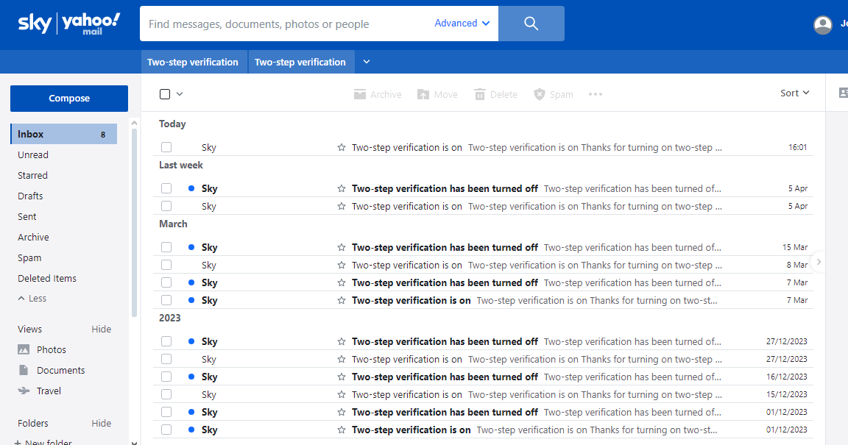Open contacts panel icon at right edge
The height and width of the screenshot is (445, 848).
tap(843, 93)
